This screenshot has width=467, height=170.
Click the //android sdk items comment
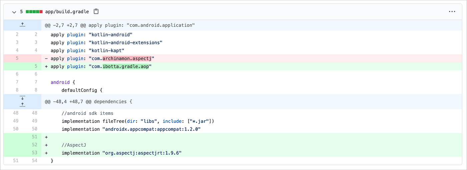click(87, 113)
